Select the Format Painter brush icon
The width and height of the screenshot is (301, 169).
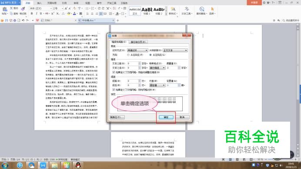tap(23, 9)
